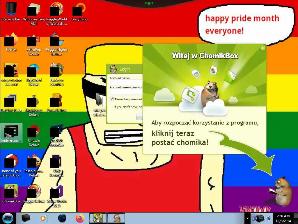The width and height of the screenshot is (298, 224).
Task: Click the hamster icon in the Login title bar
Action: tap(113, 69)
